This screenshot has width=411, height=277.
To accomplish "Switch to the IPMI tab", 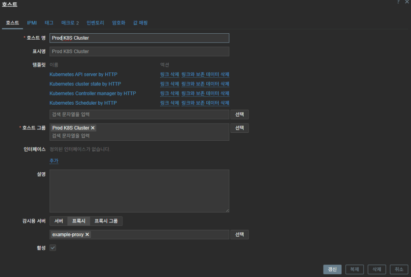I will coord(32,23).
